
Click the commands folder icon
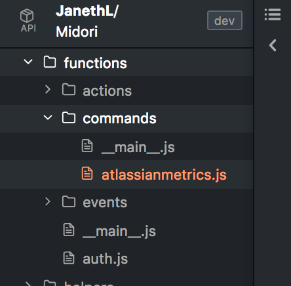(69, 117)
